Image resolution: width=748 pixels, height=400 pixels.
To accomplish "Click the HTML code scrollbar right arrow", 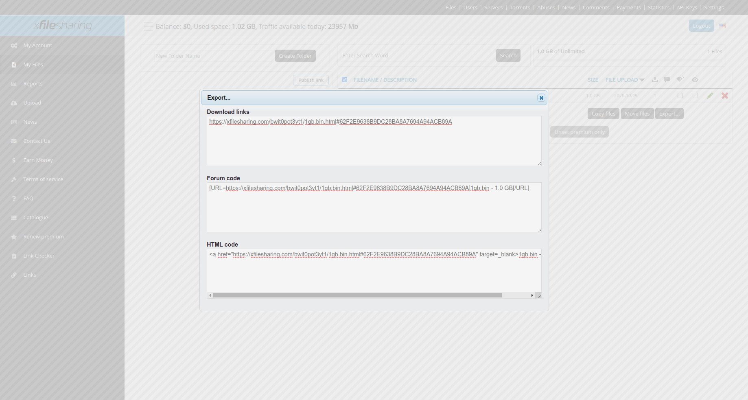I will [532, 295].
